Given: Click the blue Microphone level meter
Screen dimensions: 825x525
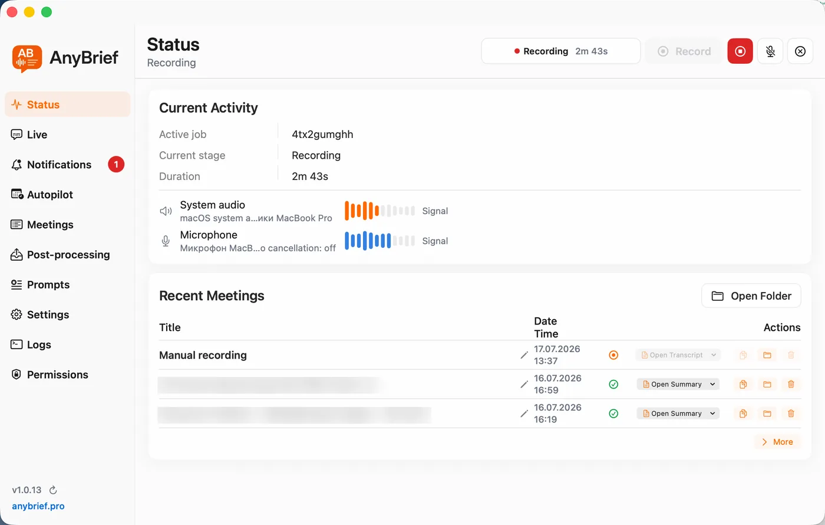Looking at the screenshot, I should coord(379,241).
